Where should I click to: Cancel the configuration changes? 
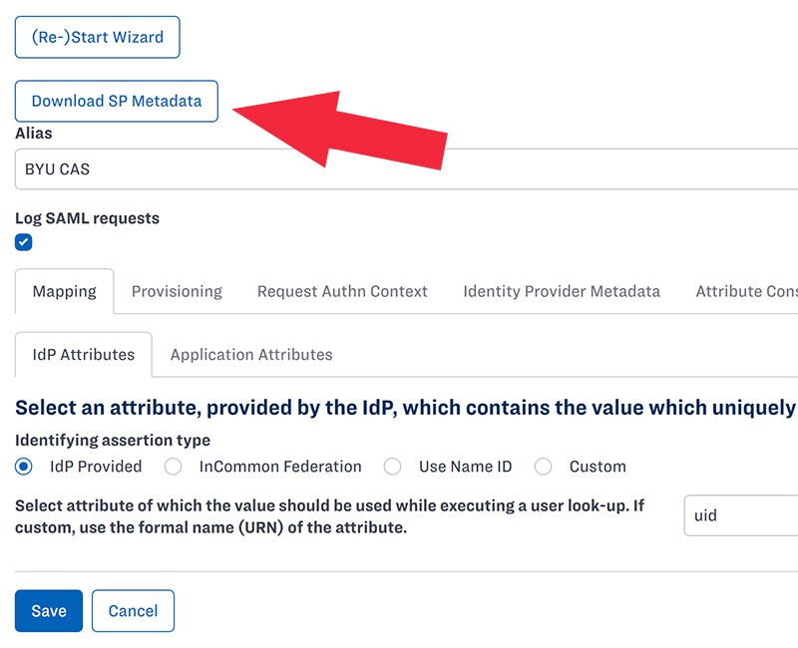pos(133,611)
